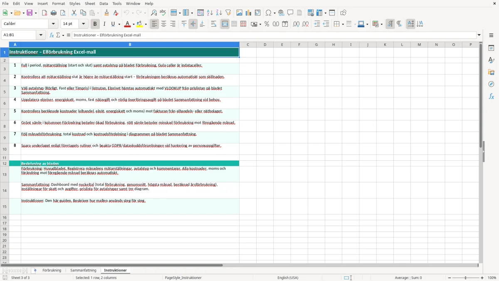Toggle Underline formatting

pyautogui.click(x=113, y=24)
